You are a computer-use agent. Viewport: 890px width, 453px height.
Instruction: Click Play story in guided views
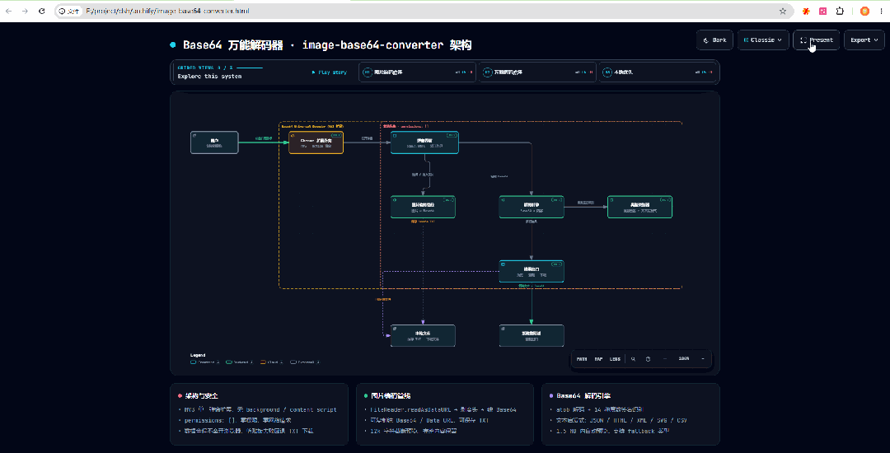click(329, 72)
